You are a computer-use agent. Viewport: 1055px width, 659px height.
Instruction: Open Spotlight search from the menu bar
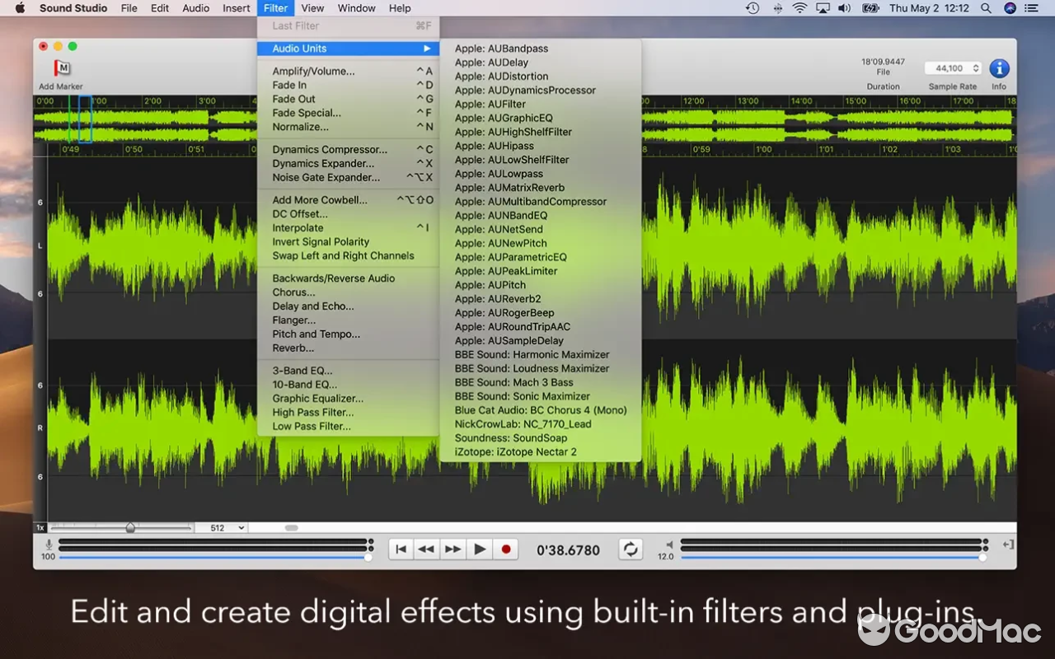(986, 8)
